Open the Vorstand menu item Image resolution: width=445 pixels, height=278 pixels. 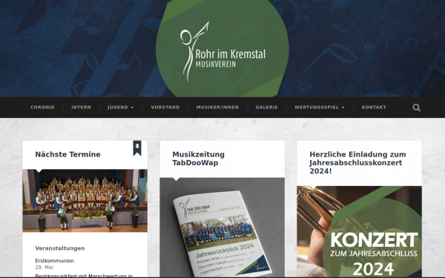tap(165, 107)
